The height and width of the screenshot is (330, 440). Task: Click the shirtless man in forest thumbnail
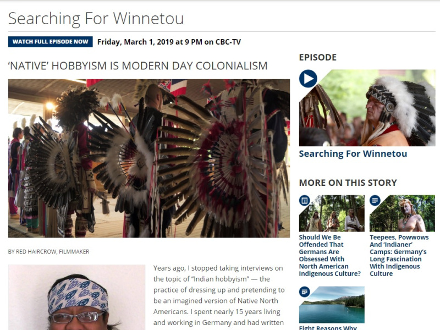click(403, 213)
